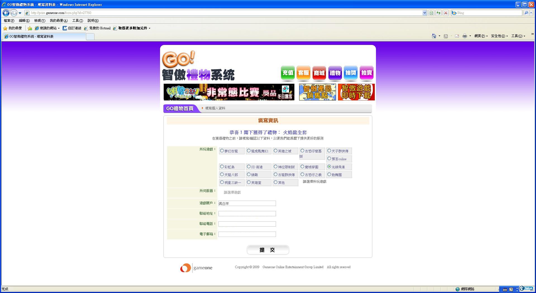Select the 龍虎亂舞K1 radio button

coord(249,151)
